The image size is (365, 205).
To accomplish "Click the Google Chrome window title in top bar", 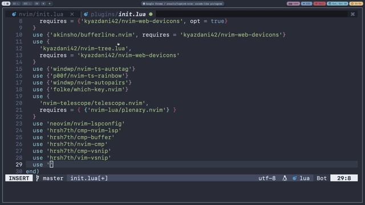I will point(182,3).
